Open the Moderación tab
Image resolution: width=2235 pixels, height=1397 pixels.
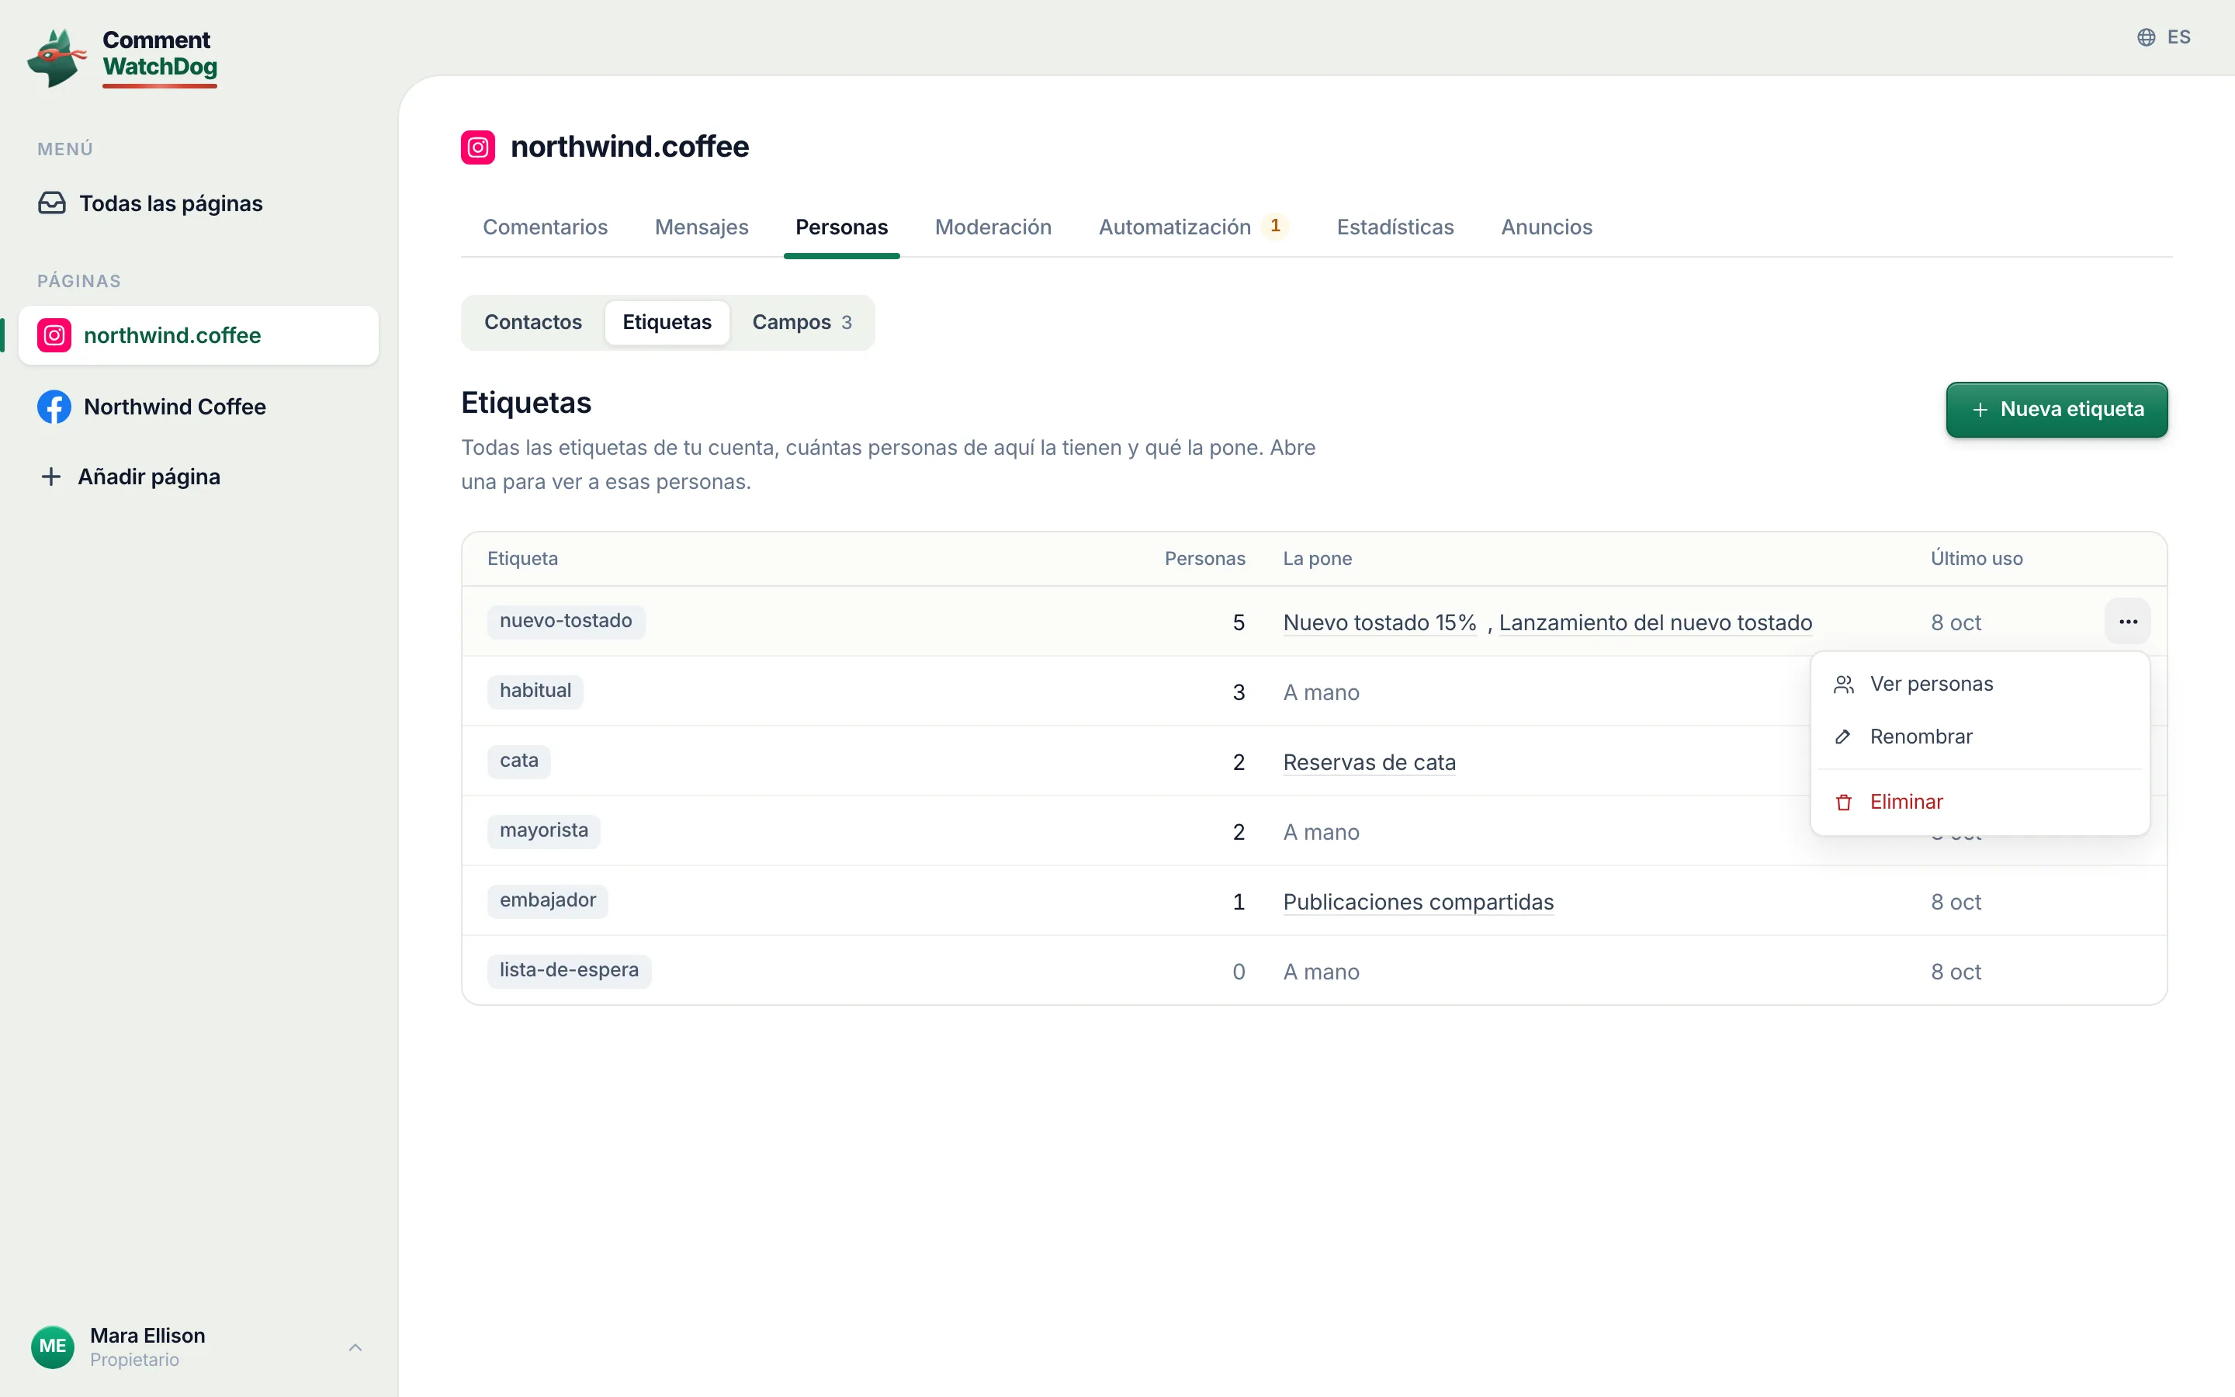tap(993, 227)
